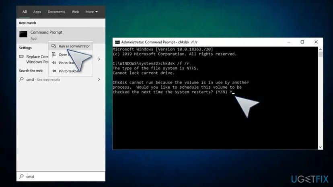Expand the Replace Command Prompt setting arrow
Viewport: 333px width, 187px height.
(99, 59)
